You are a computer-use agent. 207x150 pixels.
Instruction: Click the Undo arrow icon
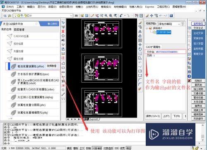click(x=121, y=16)
